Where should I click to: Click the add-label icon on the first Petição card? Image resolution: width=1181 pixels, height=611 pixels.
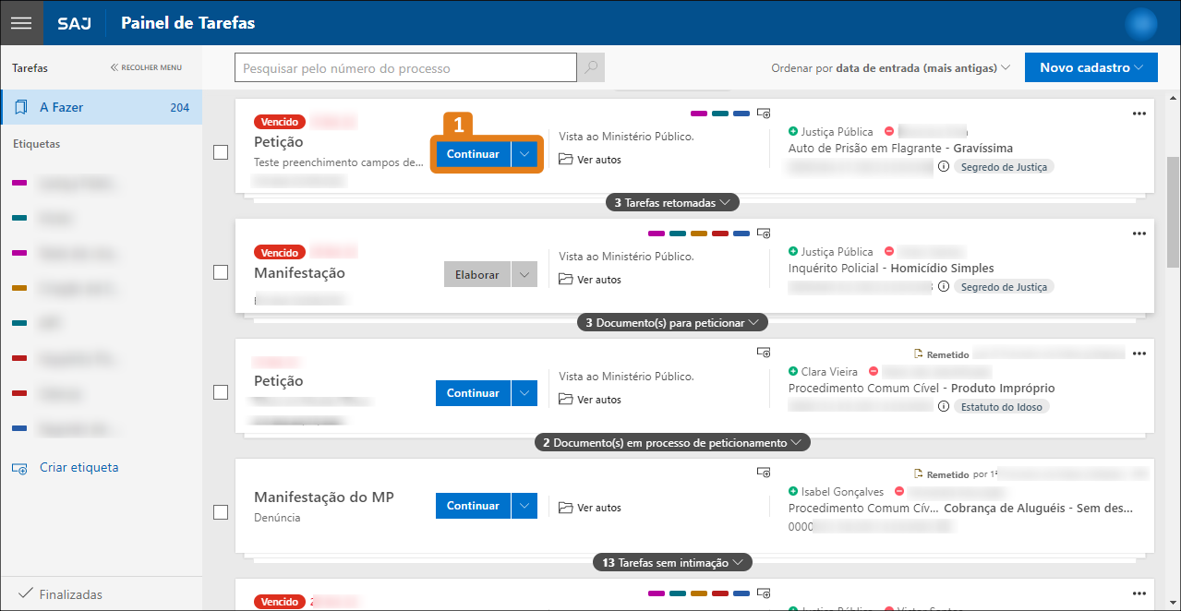click(764, 114)
